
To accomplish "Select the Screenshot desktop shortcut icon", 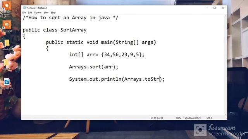I will tap(7, 26).
